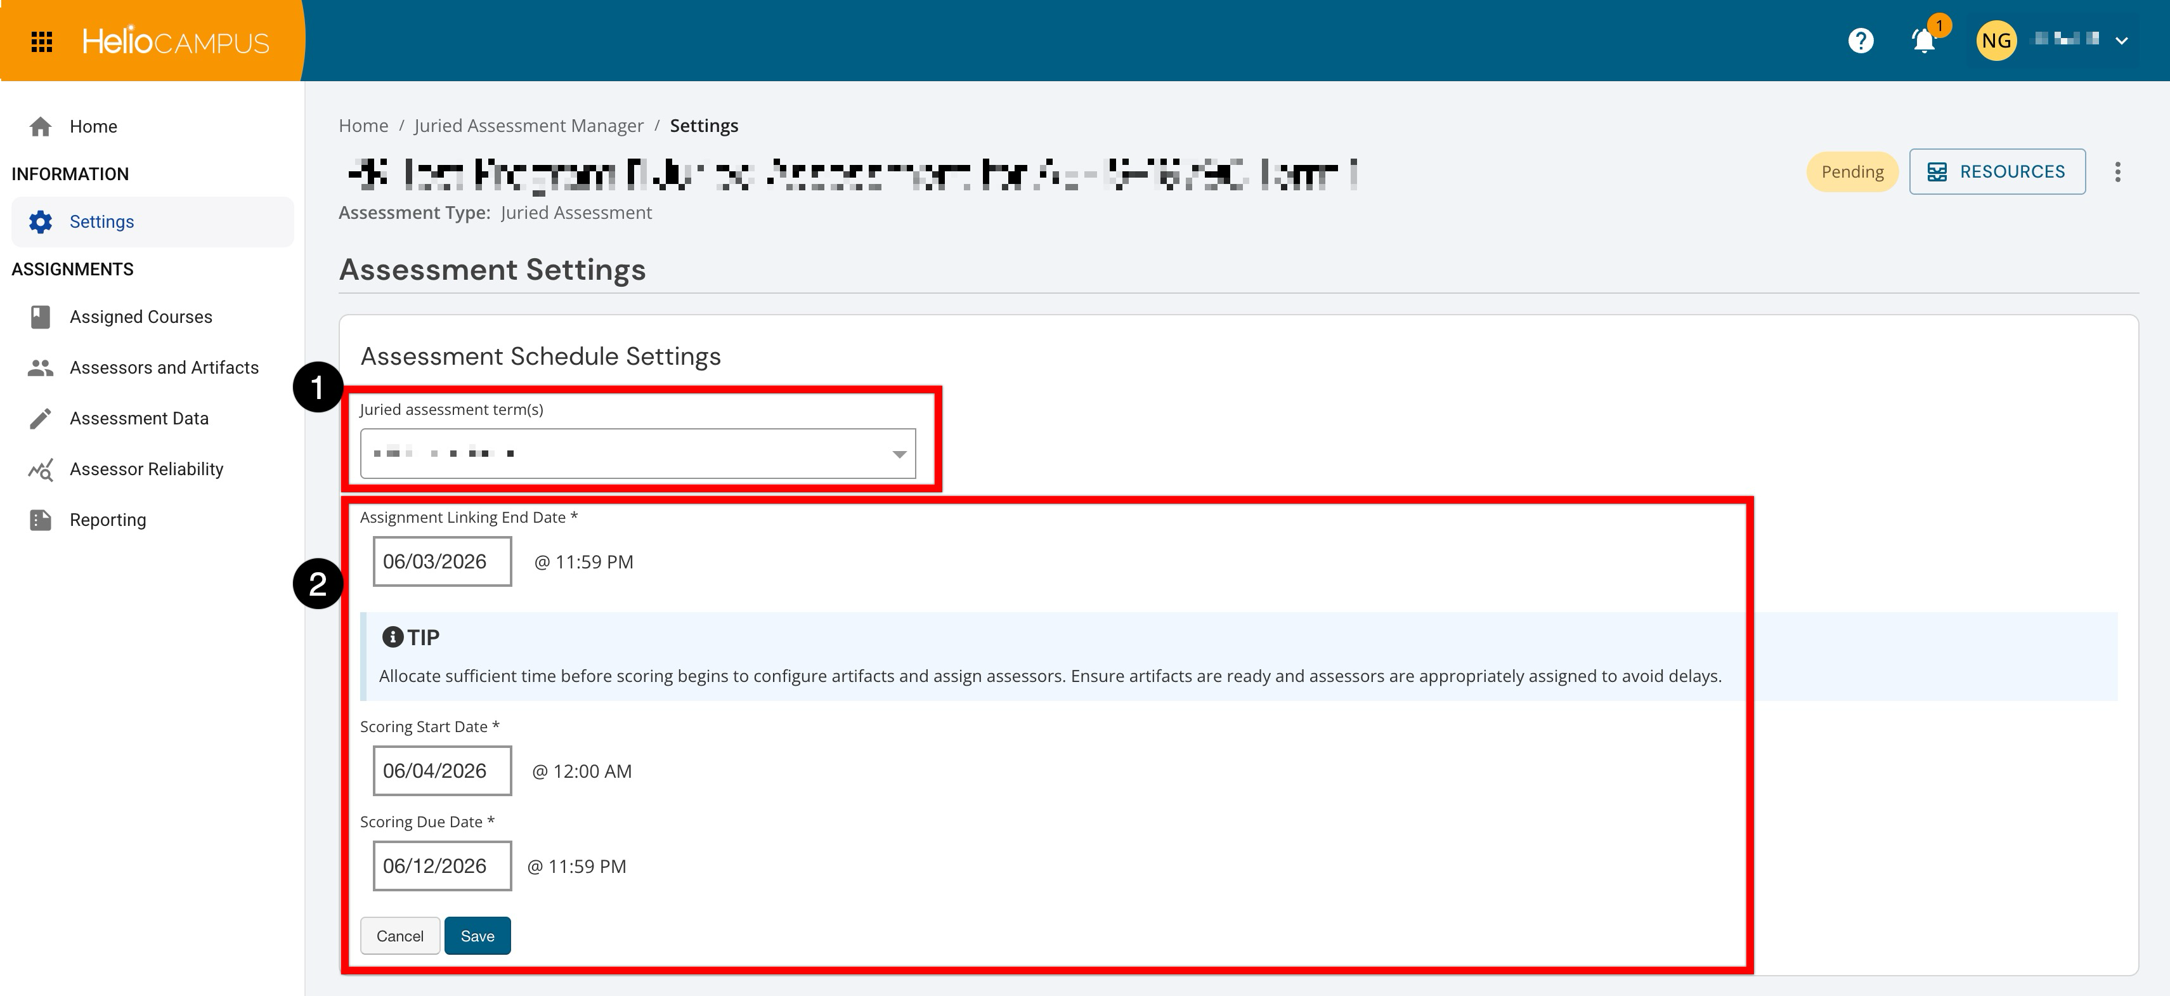Click the Assessors and Artifacts people icon
The width and height of the screenshot is (2170, 996).
41,367
